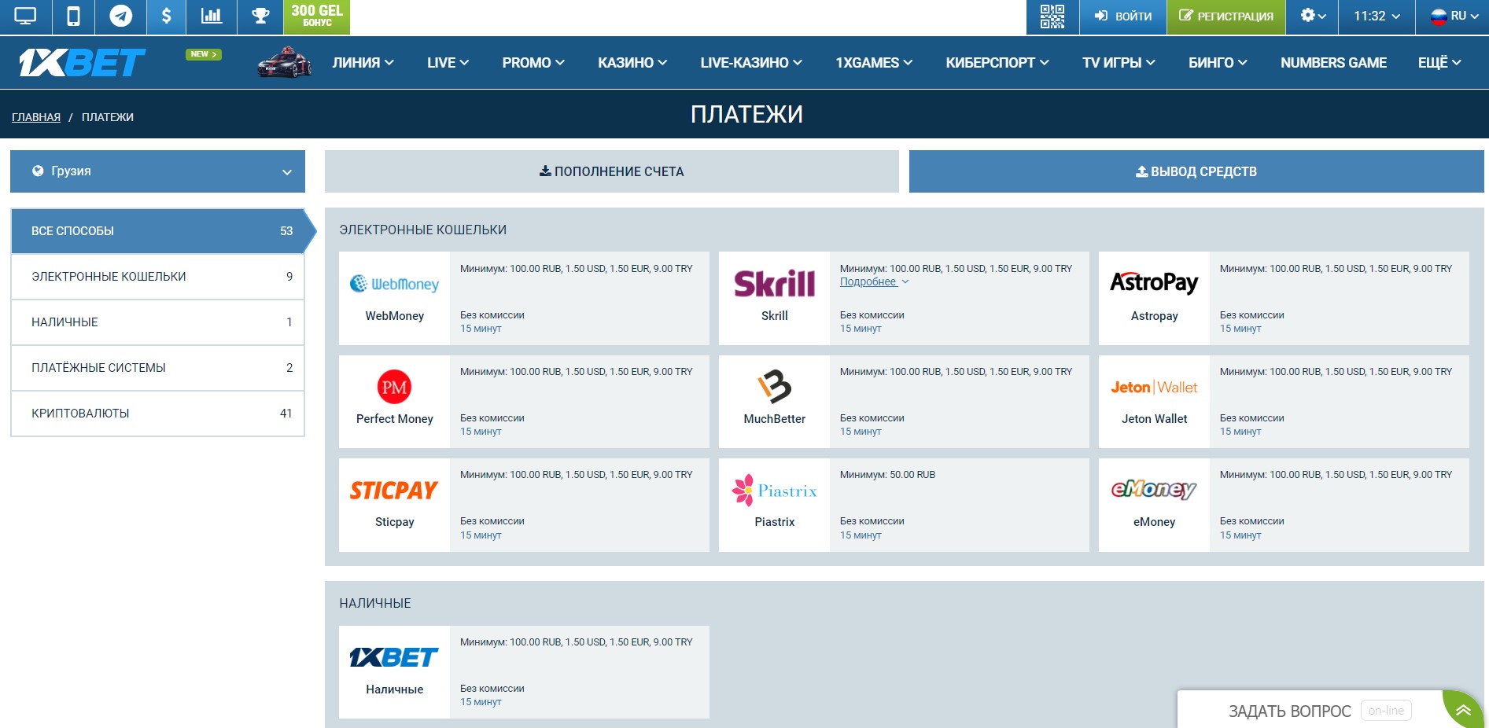Choose the 1XBET Наличные cash logo

pyautogui.click(x=394, y=657)
